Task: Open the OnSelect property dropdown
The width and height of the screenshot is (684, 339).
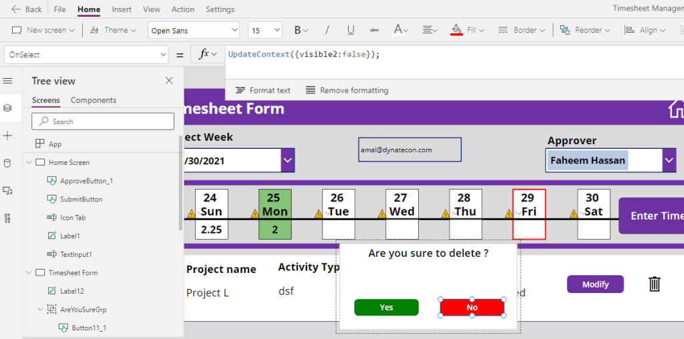Action: [85, 55]
